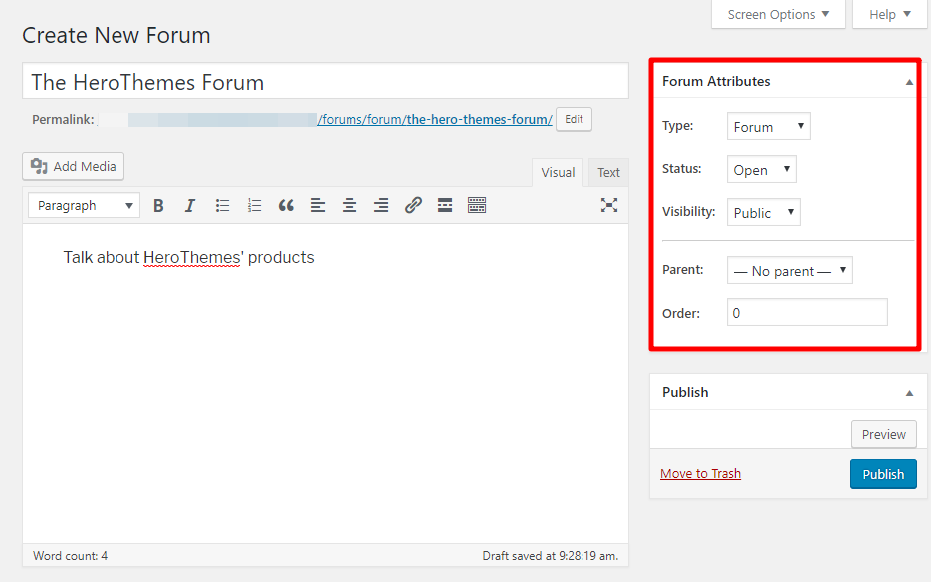Image resolution: width=931 pixels, height=582 pixels.
Task: Toggle the toolbar kitchen sink
Action: tap(477, 205)
